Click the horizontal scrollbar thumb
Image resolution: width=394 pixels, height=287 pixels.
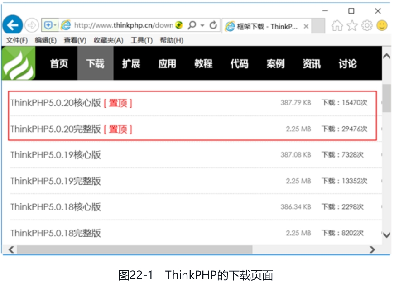(x=135, y=249)
